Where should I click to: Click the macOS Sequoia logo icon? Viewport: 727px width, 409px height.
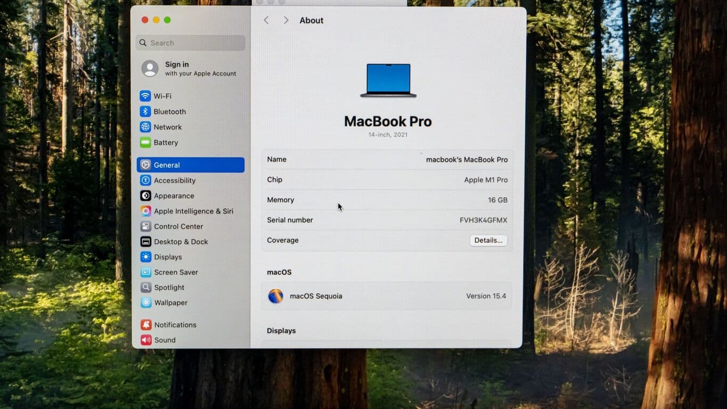tap(275, 296)
